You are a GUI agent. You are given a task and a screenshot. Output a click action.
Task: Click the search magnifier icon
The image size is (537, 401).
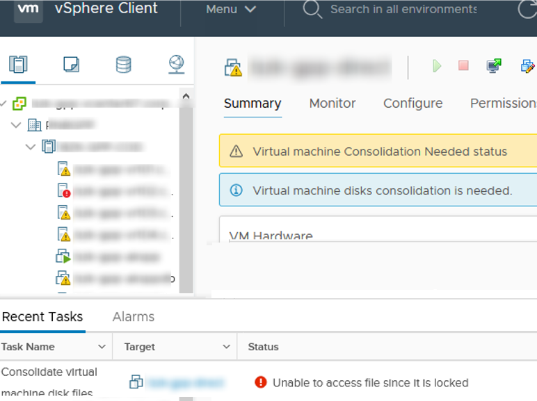click(x=312, y=9)
